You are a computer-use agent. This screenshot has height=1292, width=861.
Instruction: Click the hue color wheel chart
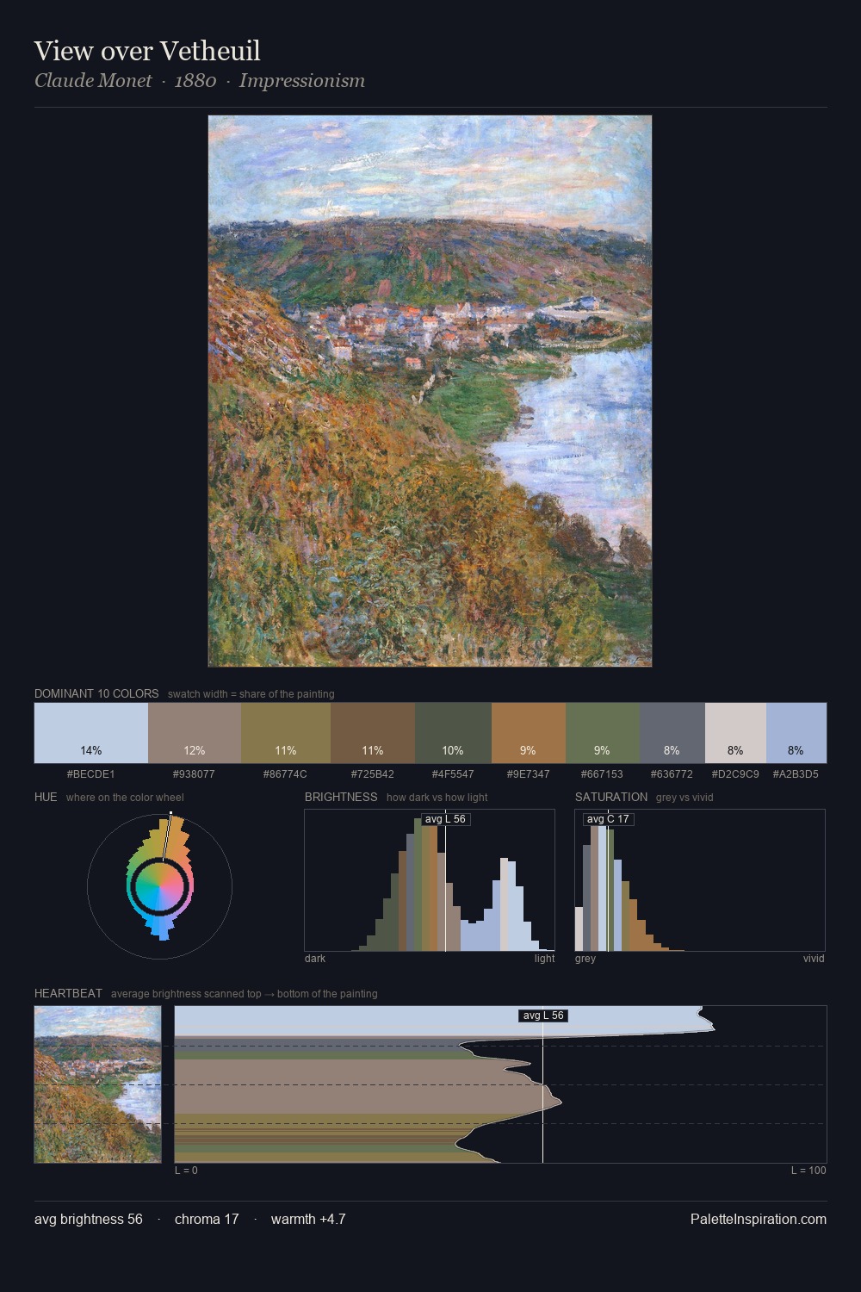coord(160,886)
